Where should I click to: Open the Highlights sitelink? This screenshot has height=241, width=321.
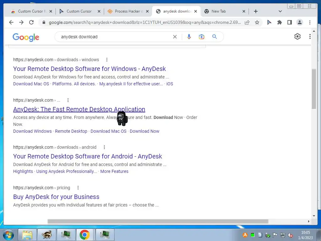click(x=23, y=171)
